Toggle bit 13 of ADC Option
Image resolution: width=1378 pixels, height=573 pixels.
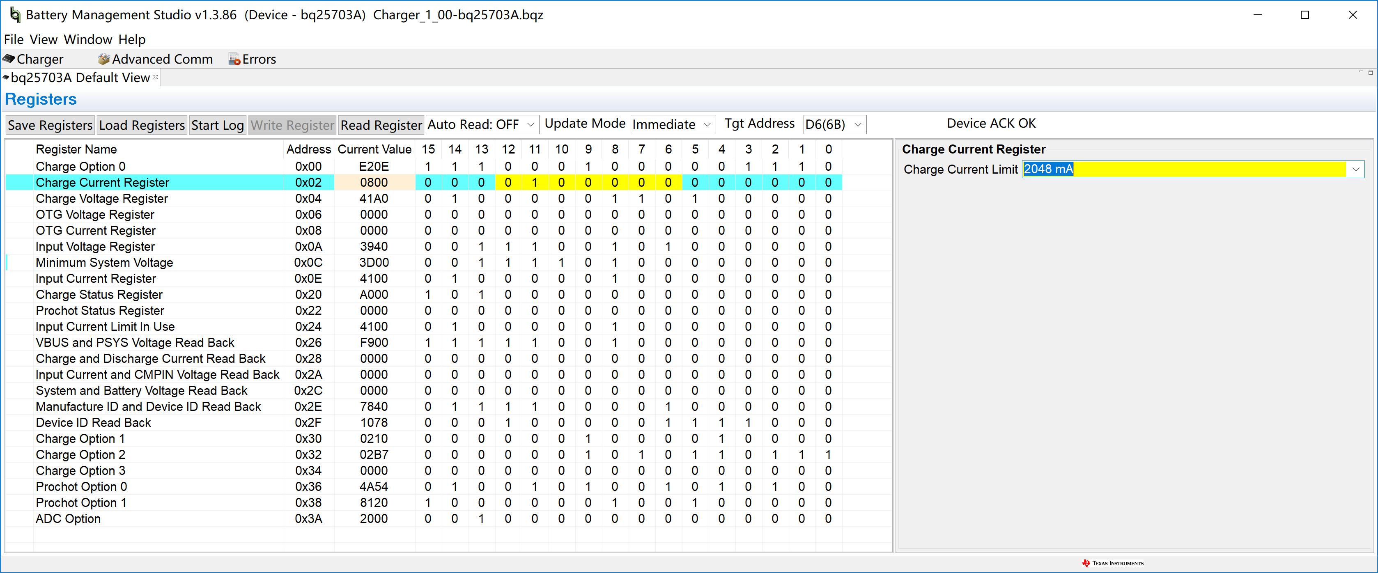pos(482,519)
